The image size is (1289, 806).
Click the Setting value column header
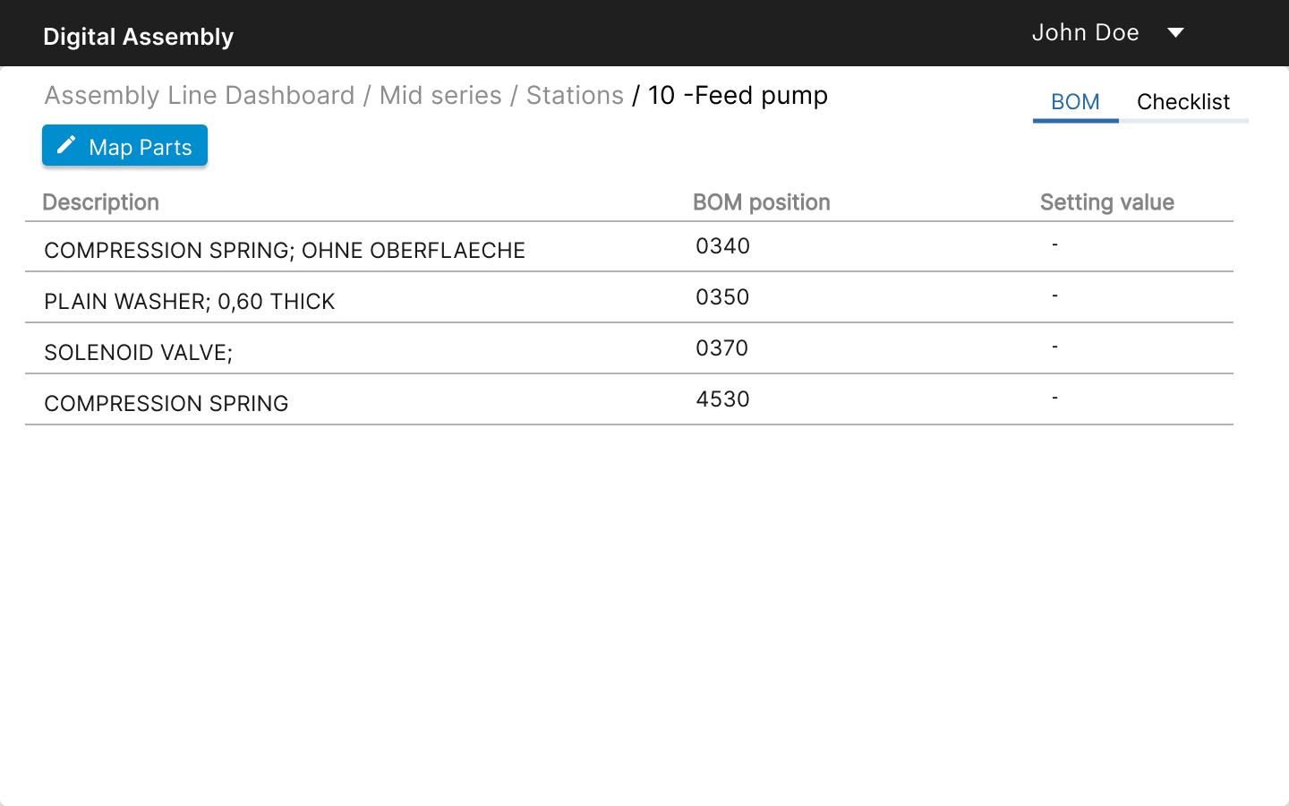click(x=1106, y=201)
